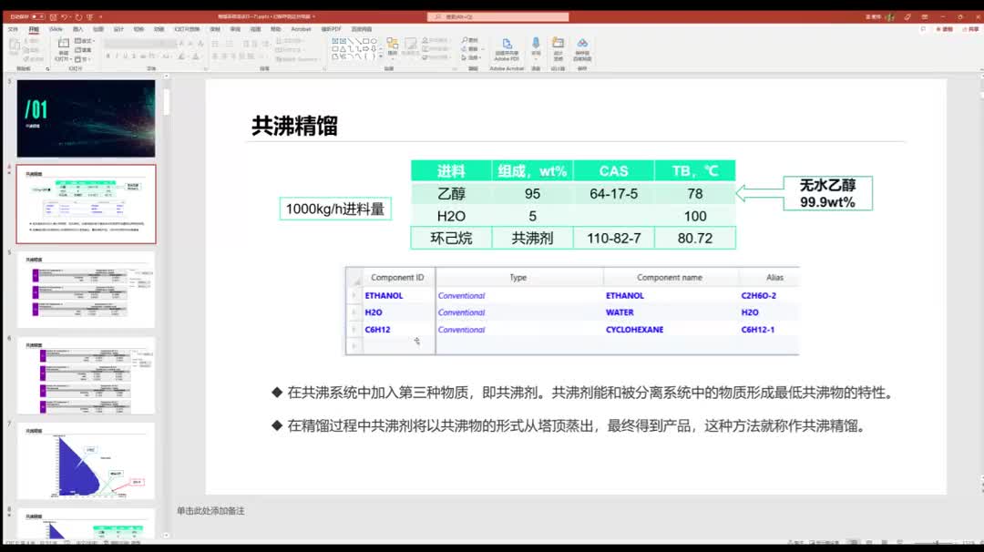The height and width of the screenshot is (552, 984).
Task: Open Customize Quick Access Toolbar arrow
Action: tap(100, 17)
